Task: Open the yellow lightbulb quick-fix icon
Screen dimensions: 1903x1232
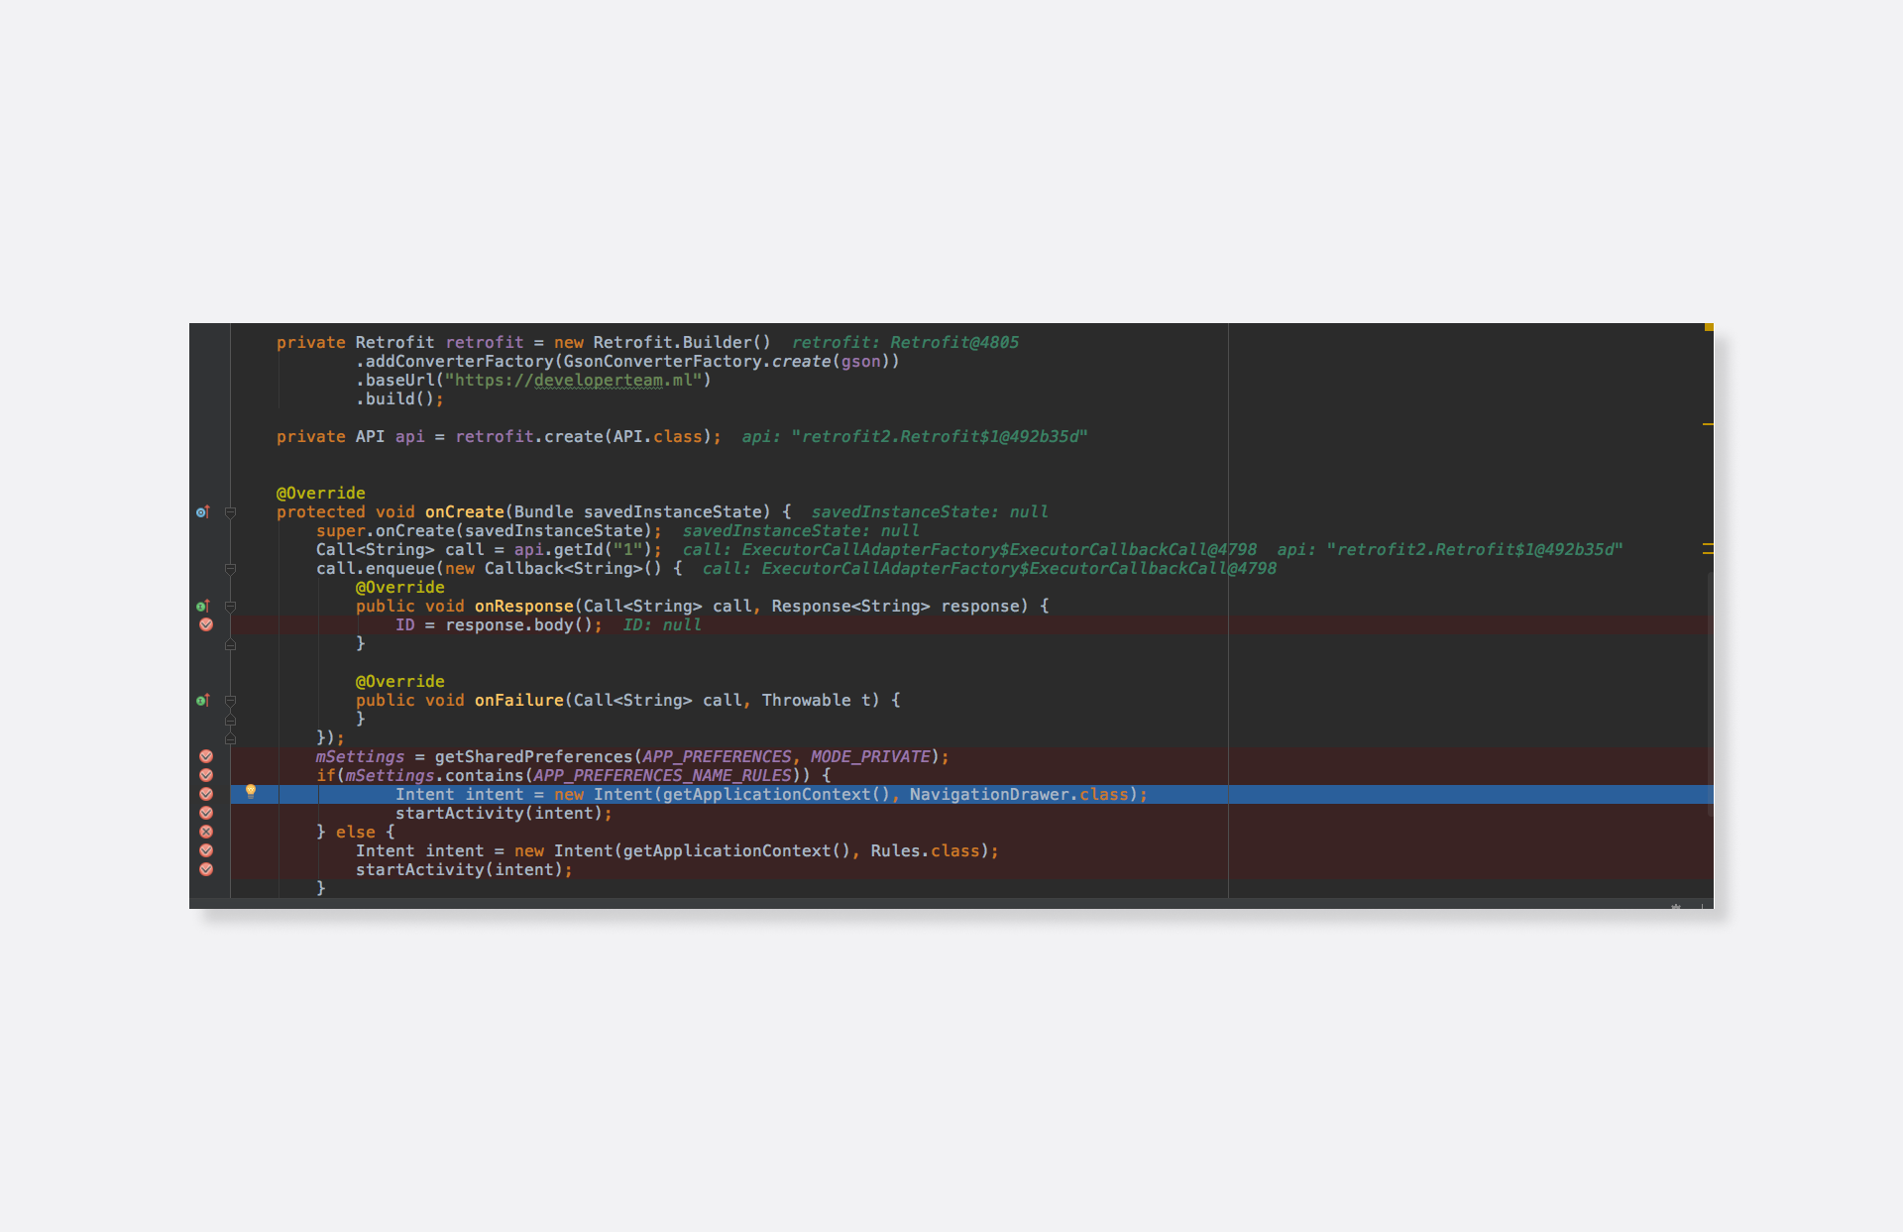Action: pyautogui.click(x=251, y=791)
